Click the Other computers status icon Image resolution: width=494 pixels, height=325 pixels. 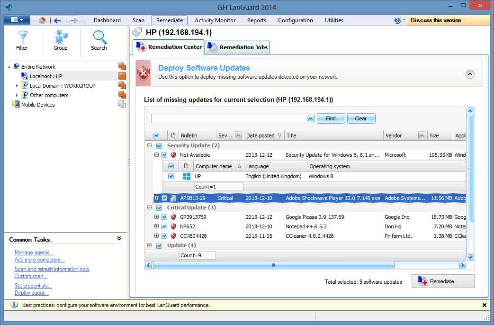coord(122,95)
